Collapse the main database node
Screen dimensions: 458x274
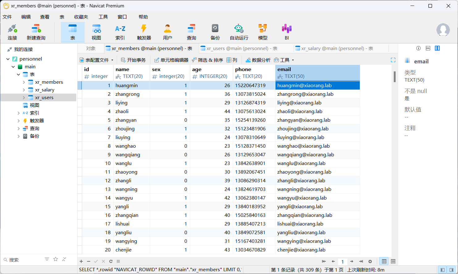(13, 67)
